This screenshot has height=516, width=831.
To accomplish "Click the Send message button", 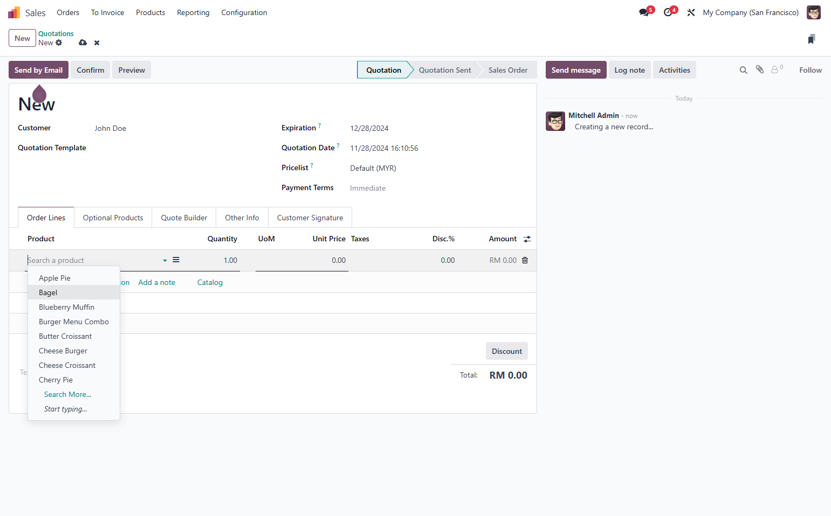I will (x=576, y=70).
